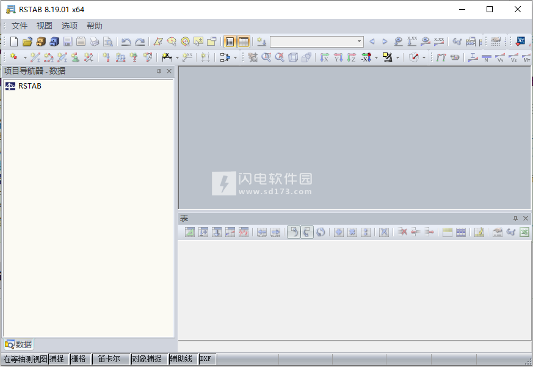Toggle 辅助线 guidelines in status bar
The image size is (533, 367).
(x=183, y=359)
